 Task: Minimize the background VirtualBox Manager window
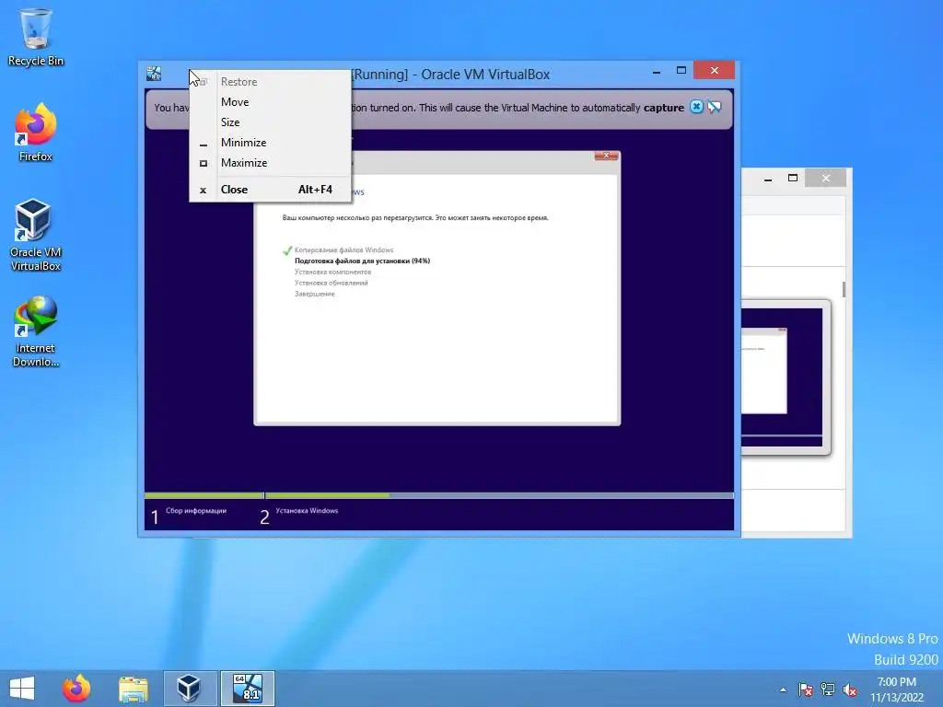coord(768,179)
